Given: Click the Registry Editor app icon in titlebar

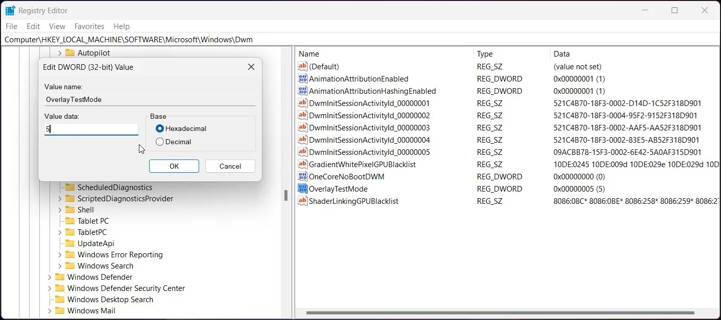Looking at the screenshot, I should click(9, 10).
